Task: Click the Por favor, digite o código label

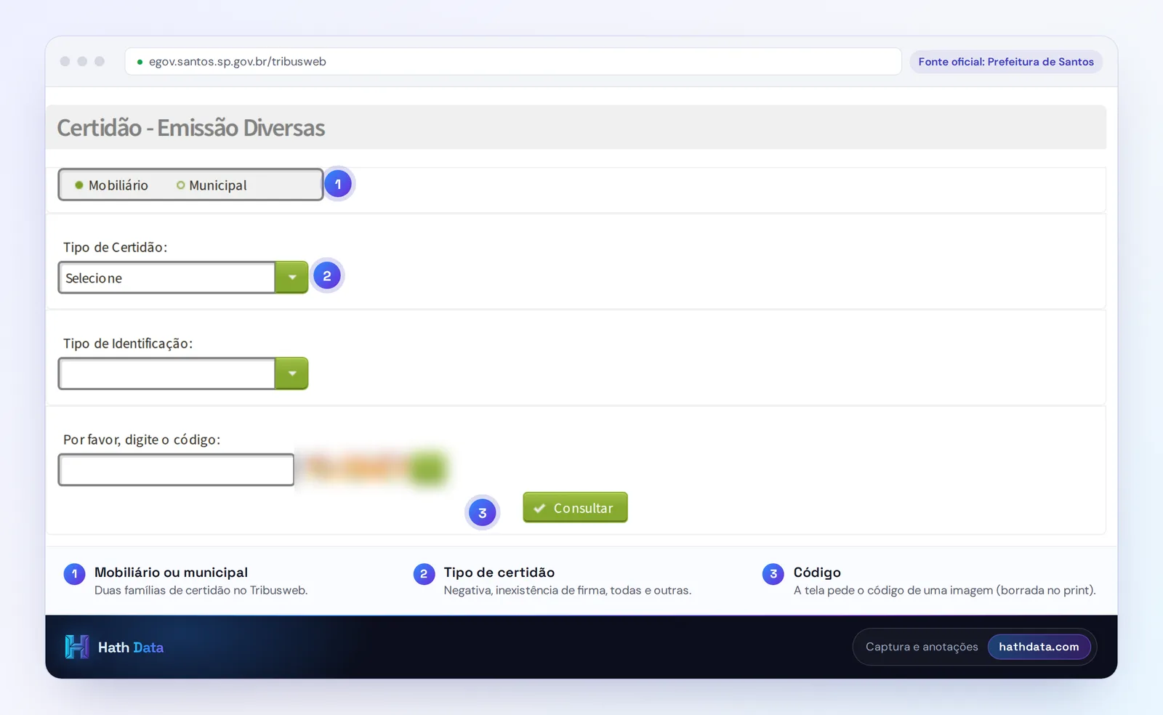Action: [142, 440]
